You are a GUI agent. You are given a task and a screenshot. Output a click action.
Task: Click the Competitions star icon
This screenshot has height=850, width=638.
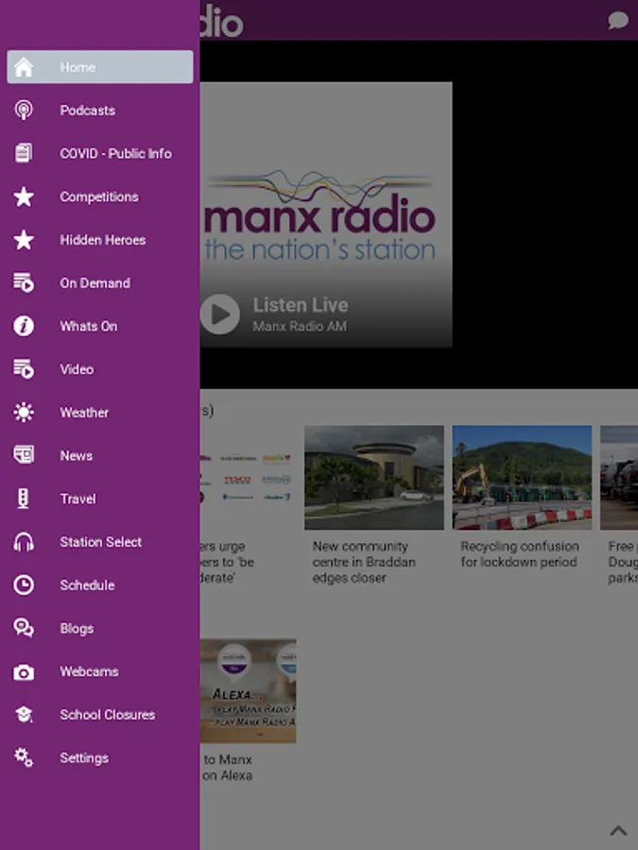[24, 196]
